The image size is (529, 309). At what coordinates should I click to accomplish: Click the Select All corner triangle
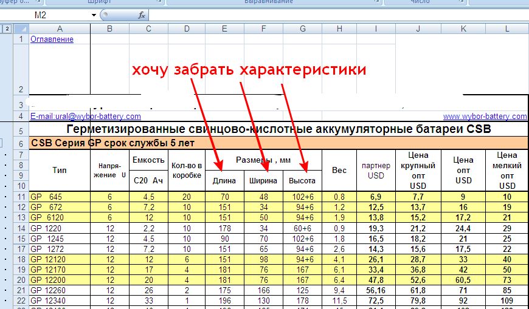coord(21,29)
